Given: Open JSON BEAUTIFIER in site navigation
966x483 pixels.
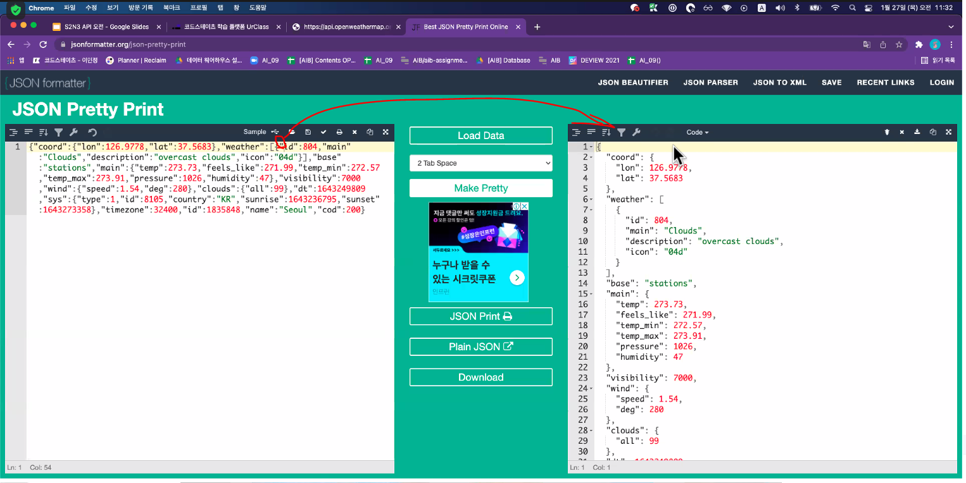Looking at the screenshot, I should tap(633, 82).
